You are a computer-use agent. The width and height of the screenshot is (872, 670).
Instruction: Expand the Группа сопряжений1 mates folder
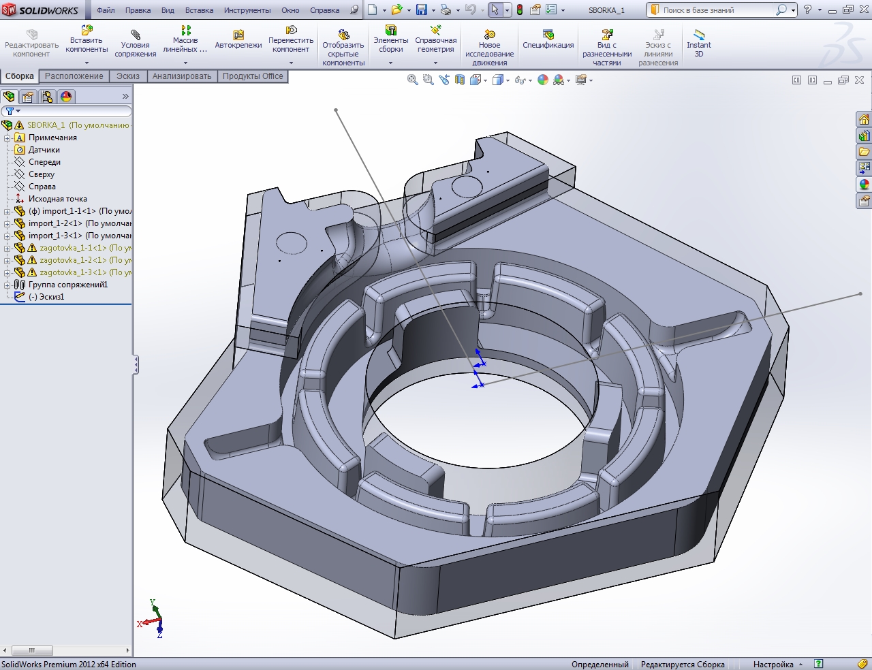click(x=7, y=285)
